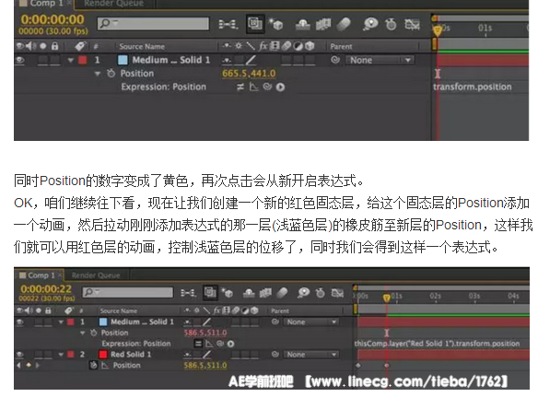
Task: Toggle Auto-keyframe icon in the 0:00:00:00 timeline
Action: pos(391,24)
